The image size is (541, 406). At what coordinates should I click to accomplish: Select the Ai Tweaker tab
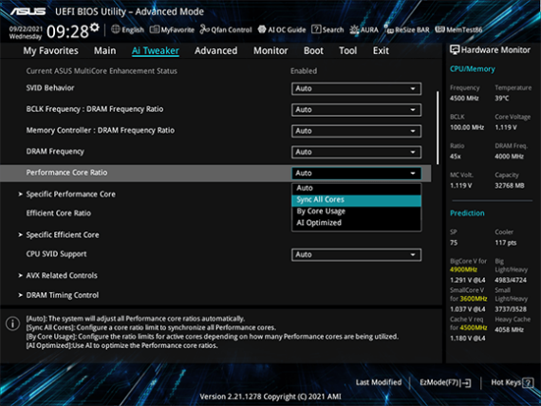coord(156,50)
